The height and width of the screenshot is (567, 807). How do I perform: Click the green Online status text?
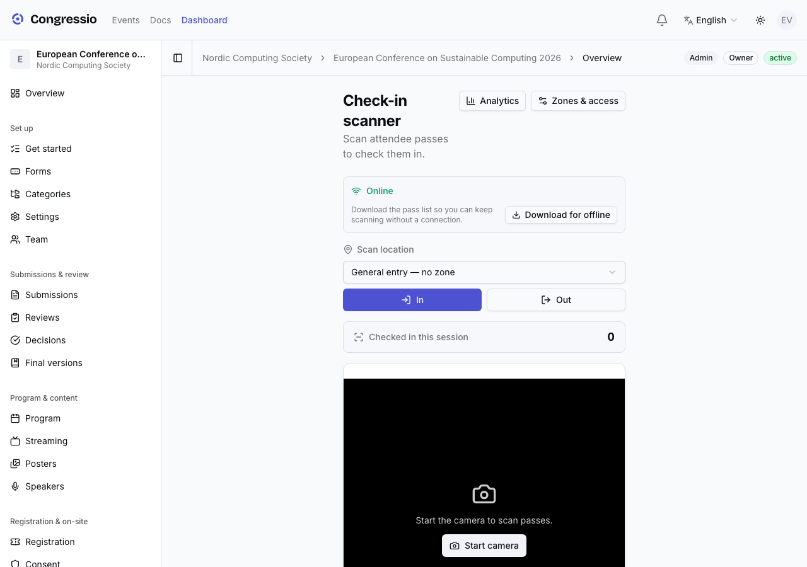click(x=380, y=191)
